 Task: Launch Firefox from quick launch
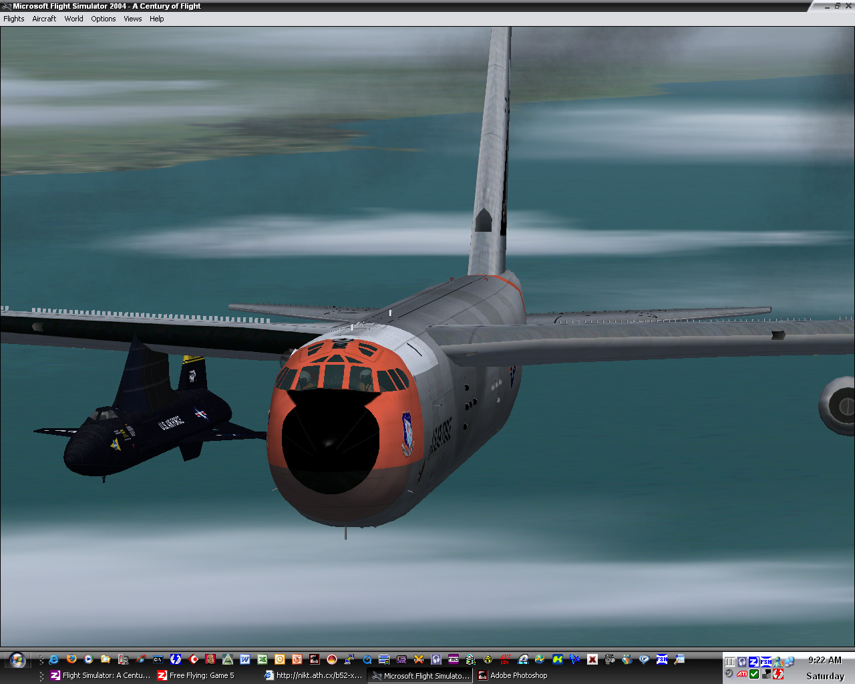(71, 659)
